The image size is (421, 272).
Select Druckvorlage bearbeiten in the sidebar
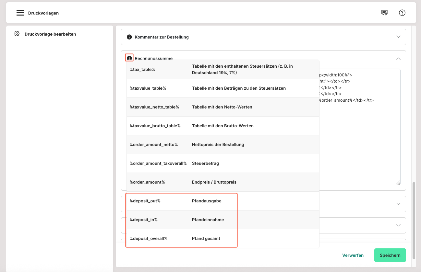(50, 34)
